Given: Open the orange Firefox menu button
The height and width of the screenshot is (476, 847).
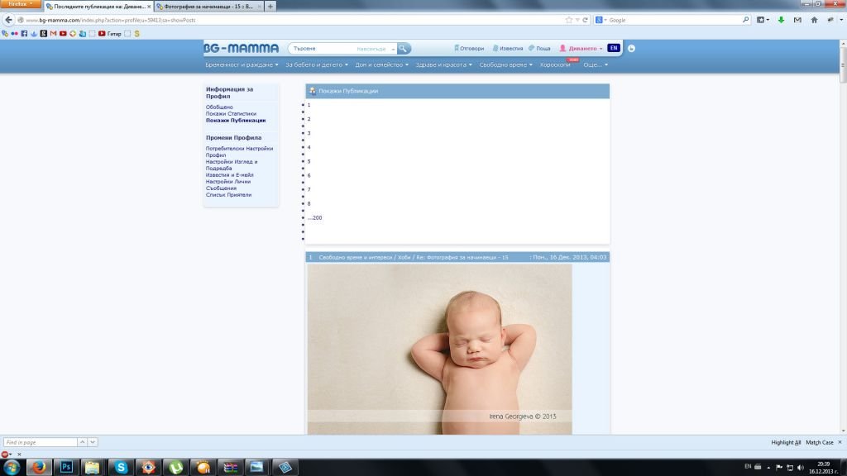Looking at the screenshot, I should [x=20, y=5].
